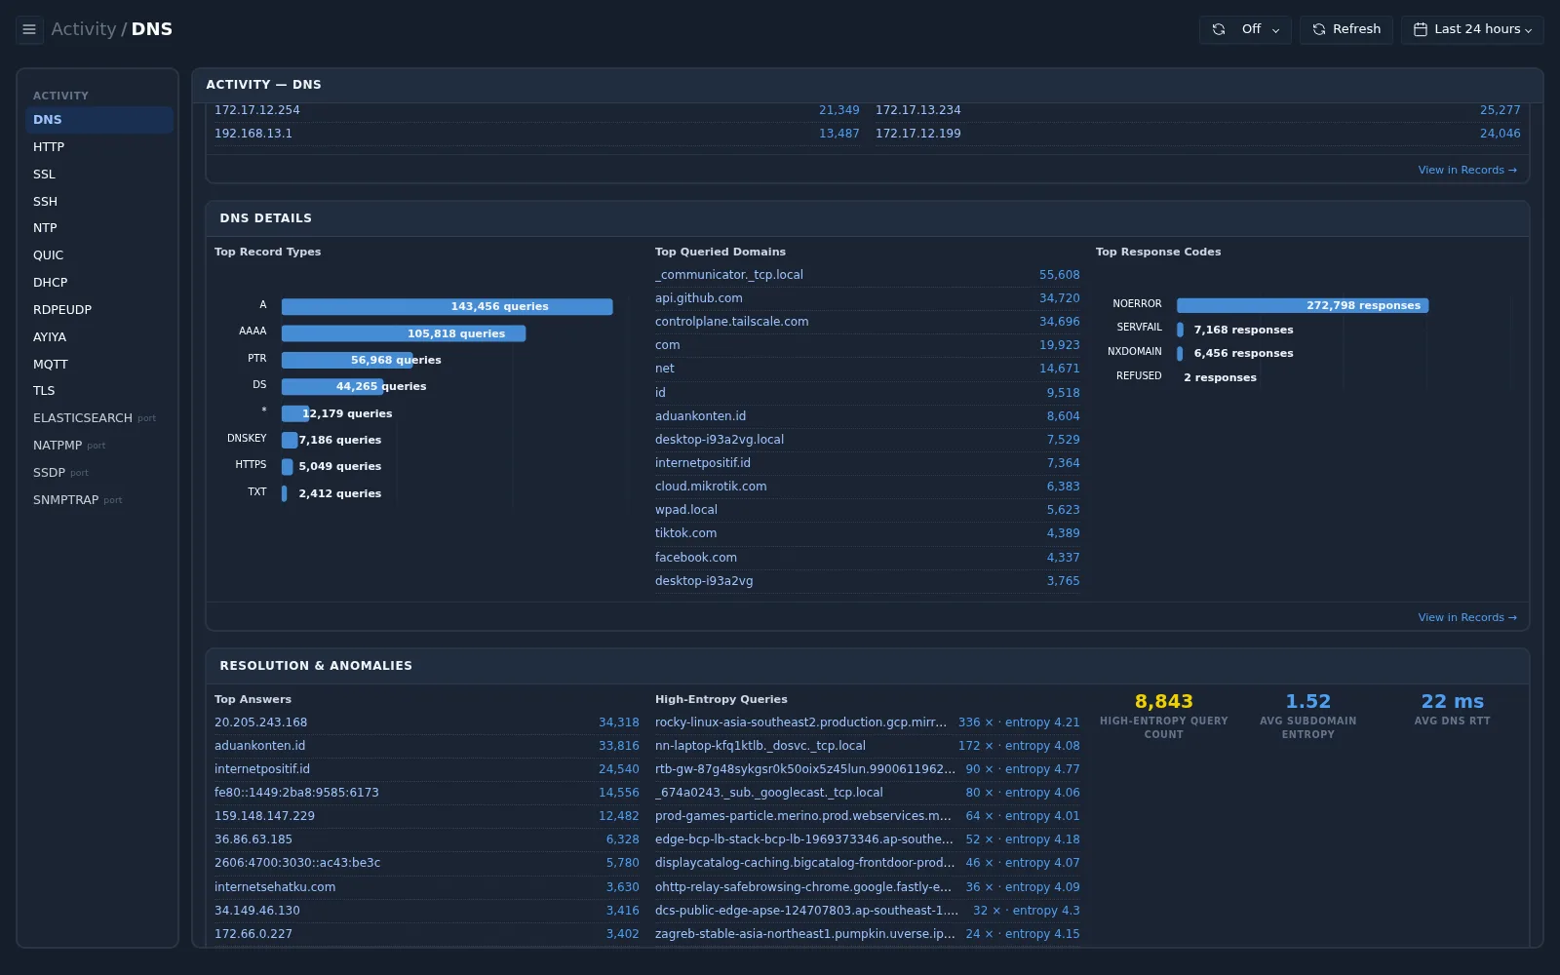Click the NOERROR responses bar

point(1302,305)
